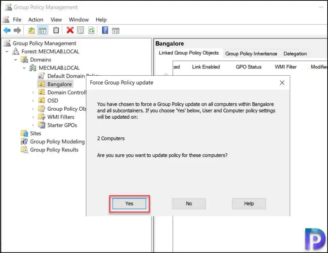
Task: Click the Back arrow toolbar icon
Action: [7, 31]
